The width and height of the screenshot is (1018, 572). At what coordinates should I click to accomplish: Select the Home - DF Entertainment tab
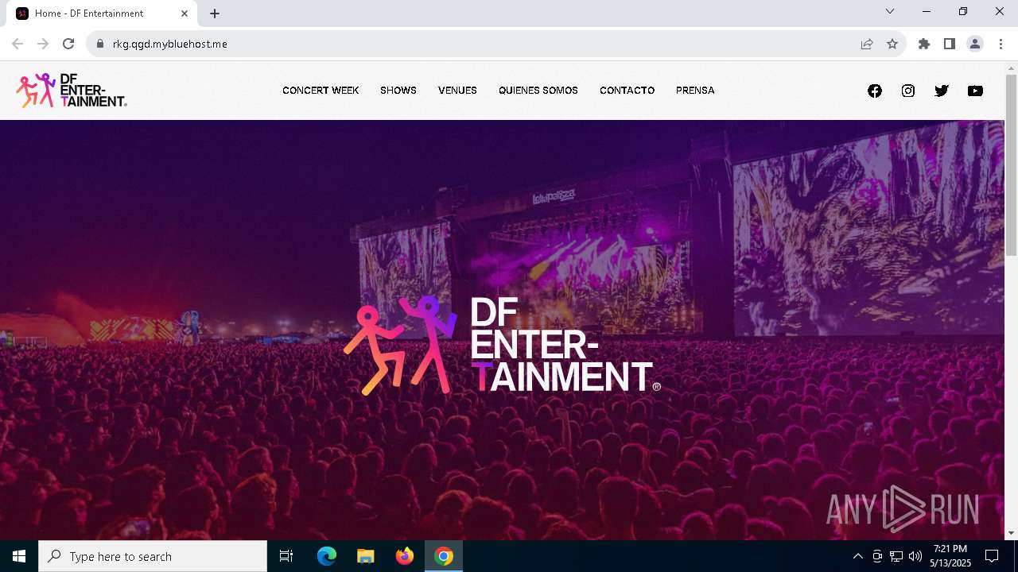[103, 14]
